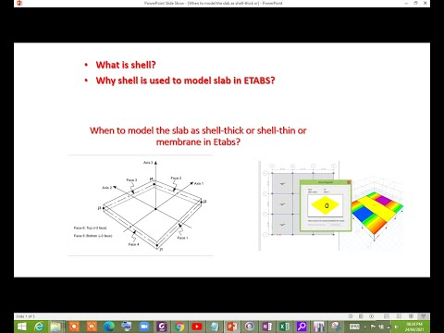Image resolution: width=444 pixels, height=333 pixels.
Task: Open the notification flag in system tray
Action: point(374,327)
